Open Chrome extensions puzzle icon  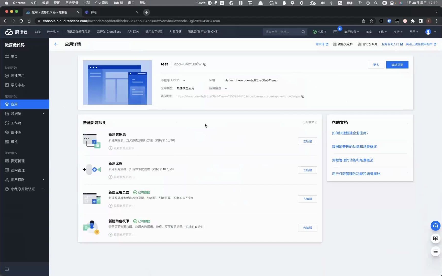click(413, 21)
